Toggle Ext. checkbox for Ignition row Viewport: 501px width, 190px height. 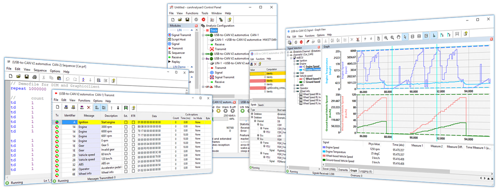pos(126,122)
